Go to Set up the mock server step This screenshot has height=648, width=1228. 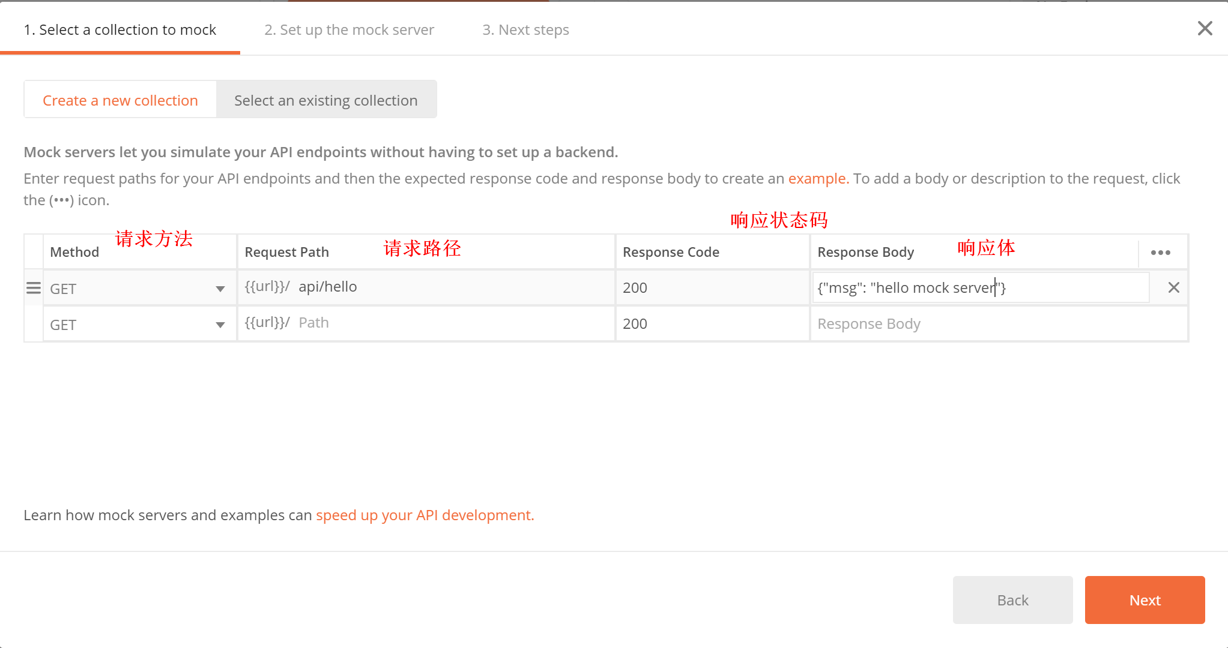click(x=349, y=30)
